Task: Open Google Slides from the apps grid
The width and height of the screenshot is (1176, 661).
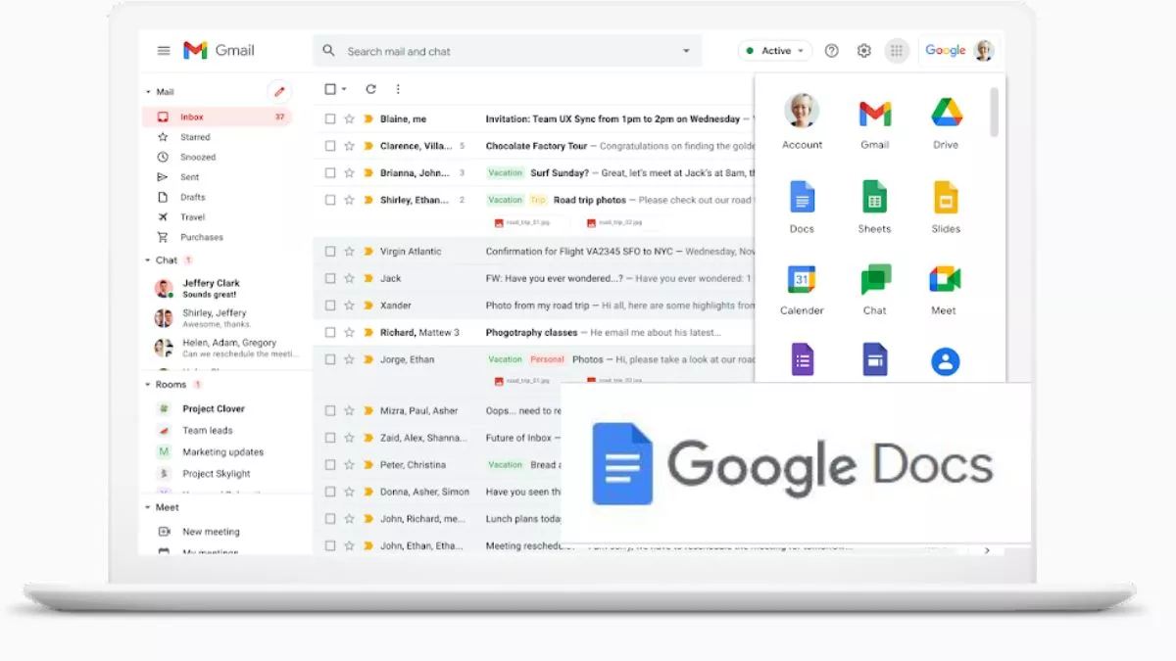Action: pos(944,196)
